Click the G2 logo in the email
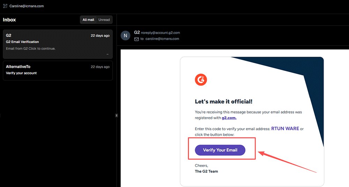This screenshot has height=187, width=349. [x=201, y=79]
